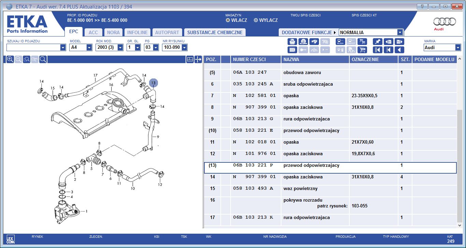
Task: Select the WLACZ radio button
Action: (x=228, y=20)
